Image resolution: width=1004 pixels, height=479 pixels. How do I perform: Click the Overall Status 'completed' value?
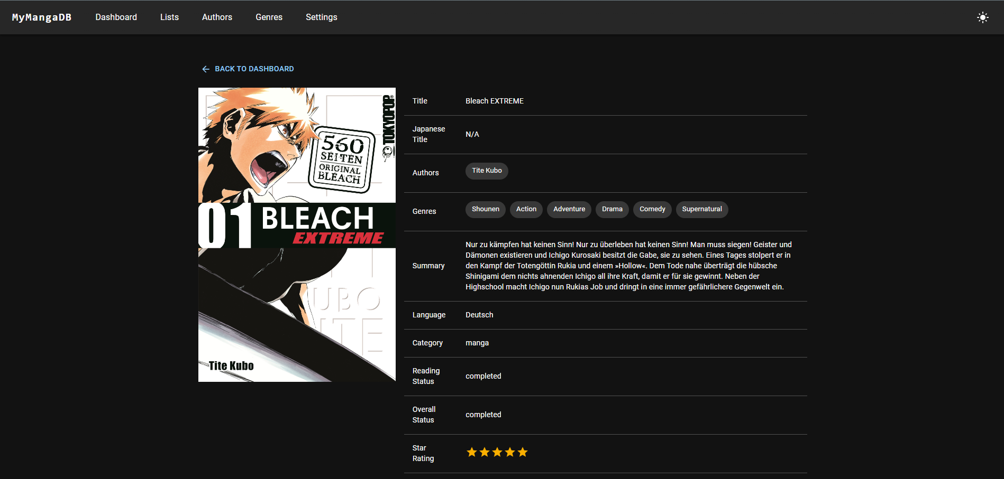point(483,415)
